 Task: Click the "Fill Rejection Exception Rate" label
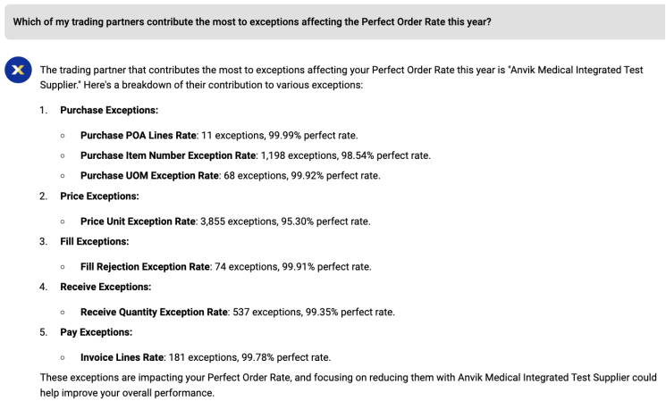coord(145,266)
